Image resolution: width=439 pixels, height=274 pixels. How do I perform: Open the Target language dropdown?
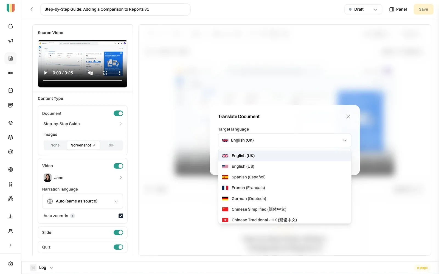(x=285, y=140)
